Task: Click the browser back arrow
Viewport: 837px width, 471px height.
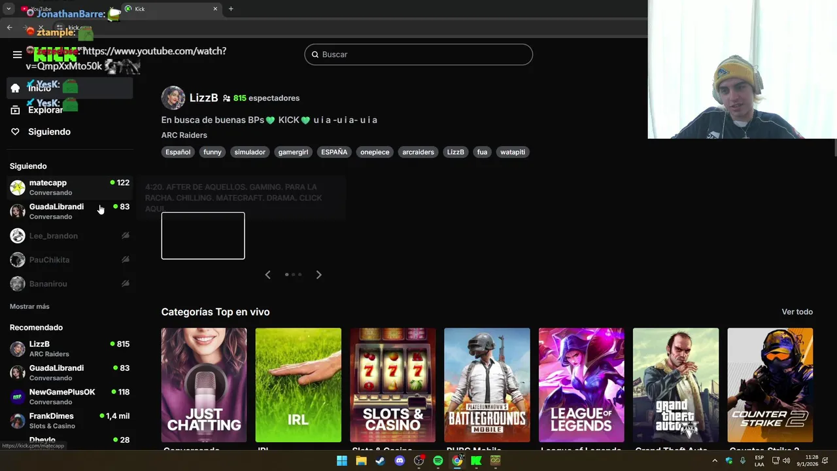Action: point(9,27)
